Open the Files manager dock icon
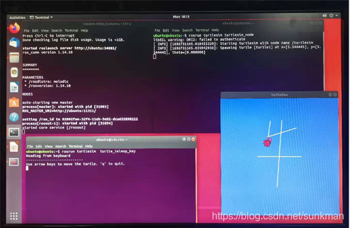 14,57
